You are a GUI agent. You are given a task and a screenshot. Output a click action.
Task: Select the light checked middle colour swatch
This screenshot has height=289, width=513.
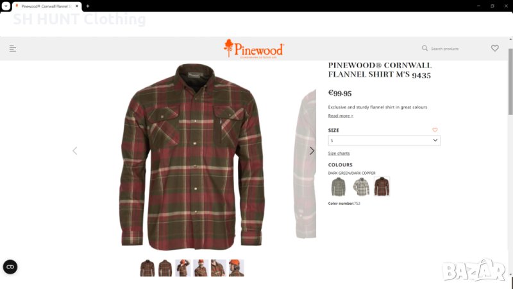click(x=361, y=186)
